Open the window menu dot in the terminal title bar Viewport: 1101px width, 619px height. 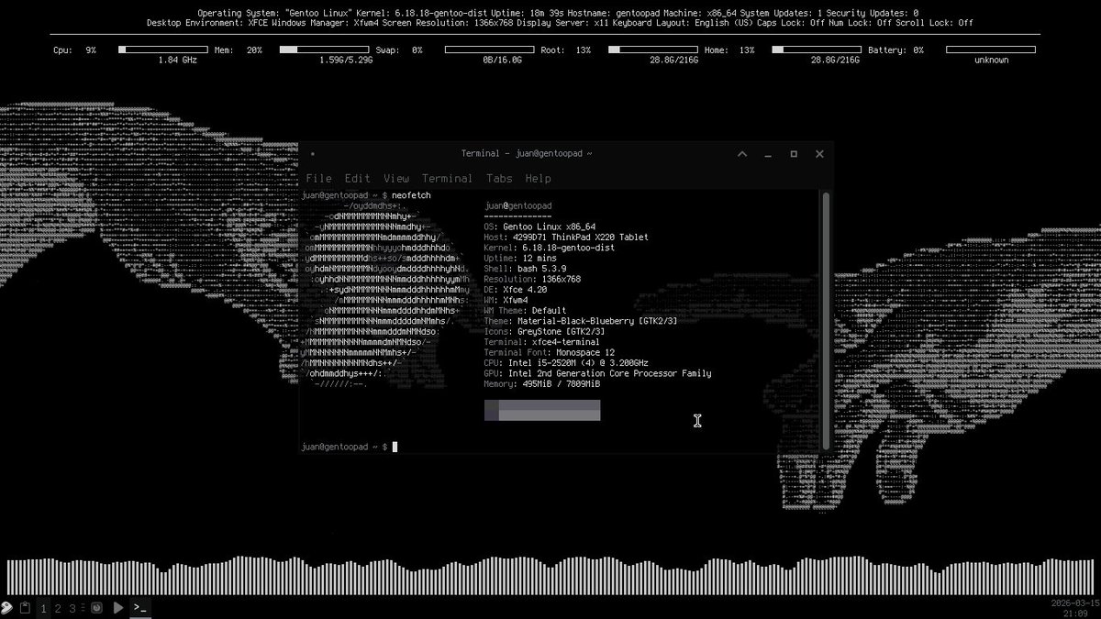[312, 154]
